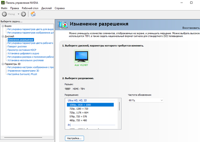200x142 pixels.
Task: Select resolution 576p, 720 × 576
Action: click(x=78, y=117)
